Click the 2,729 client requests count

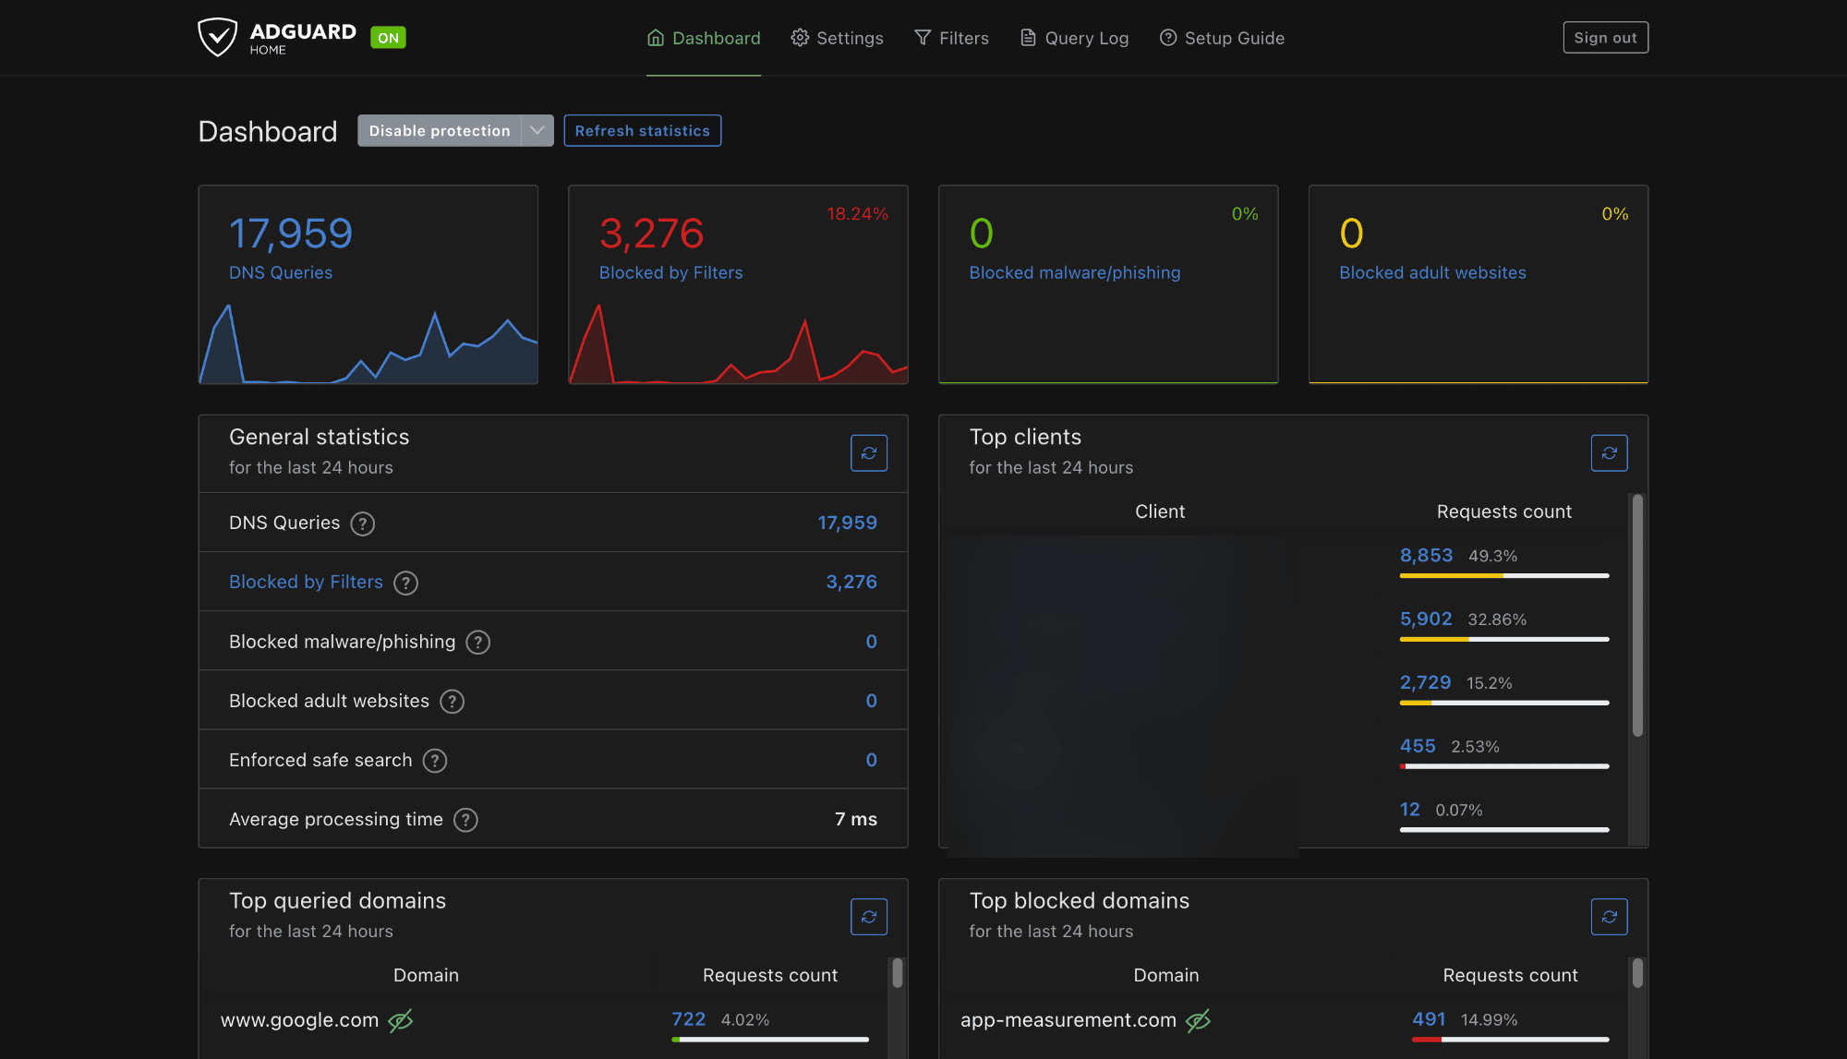pyautogui.click(x=1425, y=682)
